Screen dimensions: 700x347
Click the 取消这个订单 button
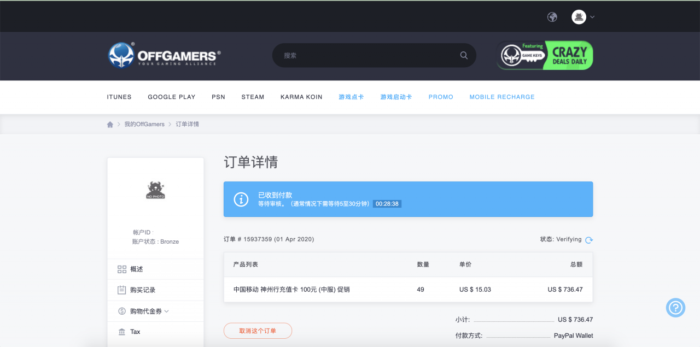click(258, 331)
